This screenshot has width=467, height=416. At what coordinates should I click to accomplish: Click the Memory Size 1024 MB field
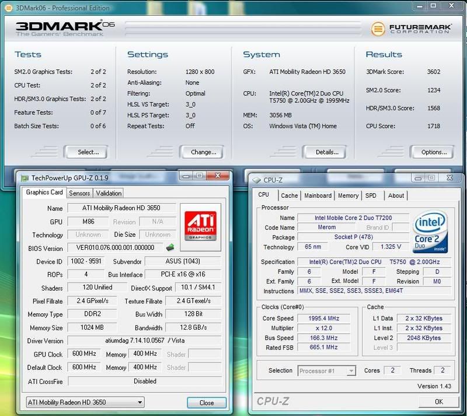point(92,327)
